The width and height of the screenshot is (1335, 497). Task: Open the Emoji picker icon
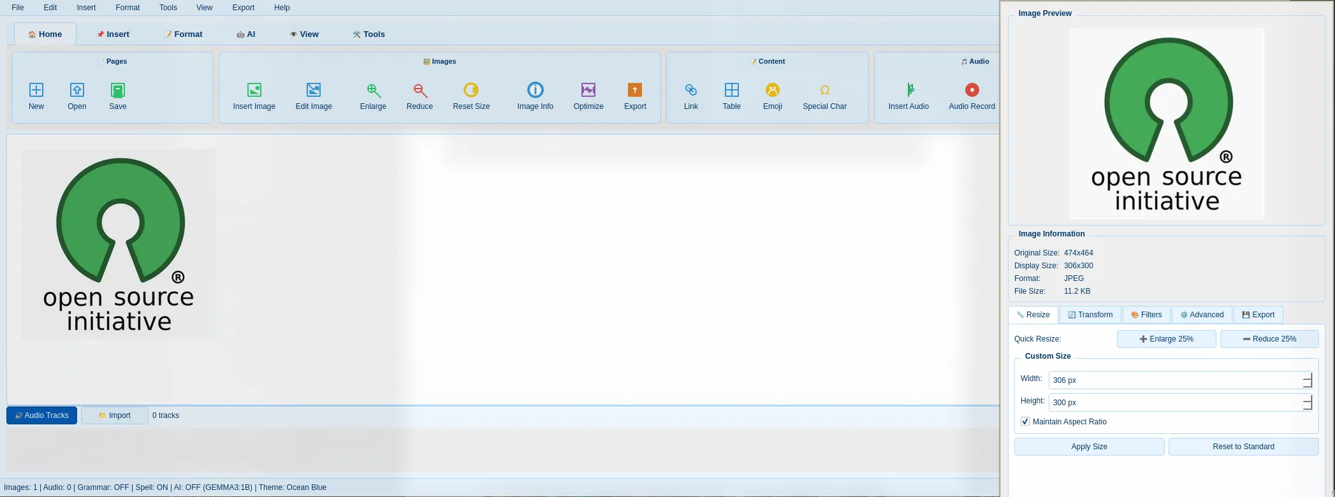[772, 90]
